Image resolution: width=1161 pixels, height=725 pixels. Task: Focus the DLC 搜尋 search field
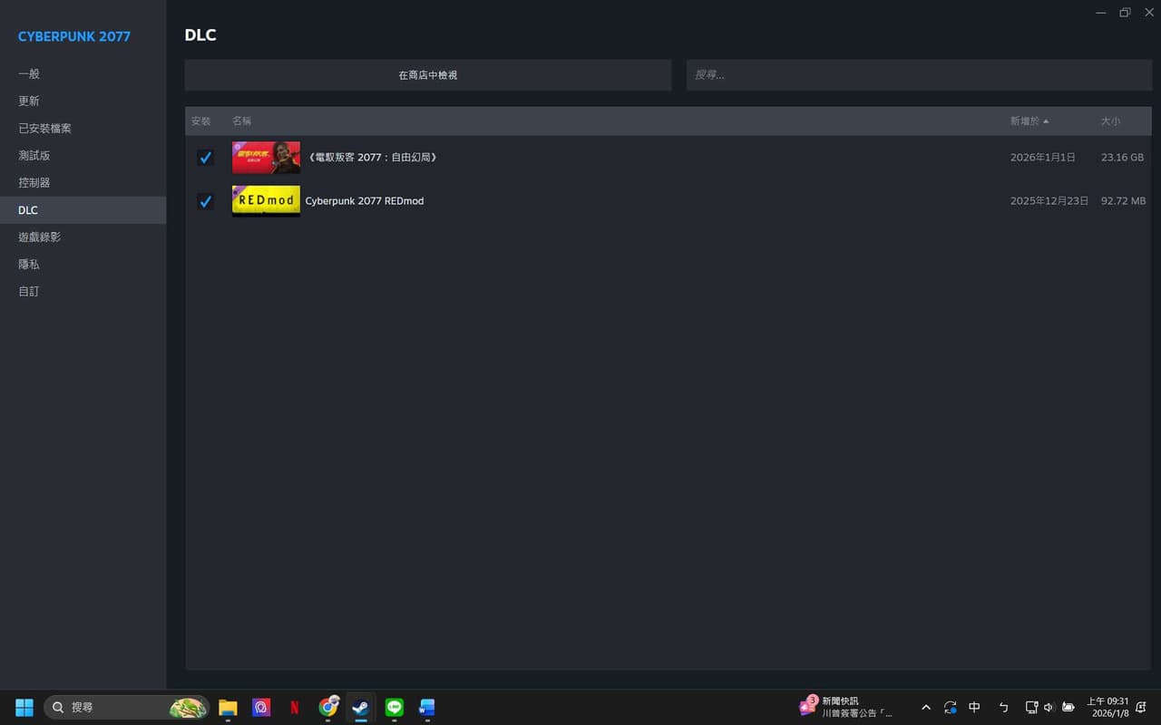tap(919, 75)
